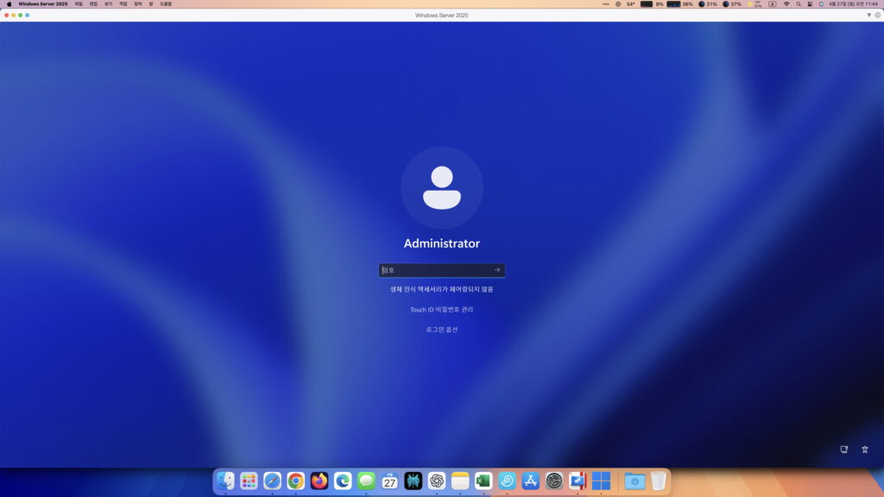884x497 pixels.
Task: Launch Microsoft Excel from the Dock
Action: tap(483, 481)
